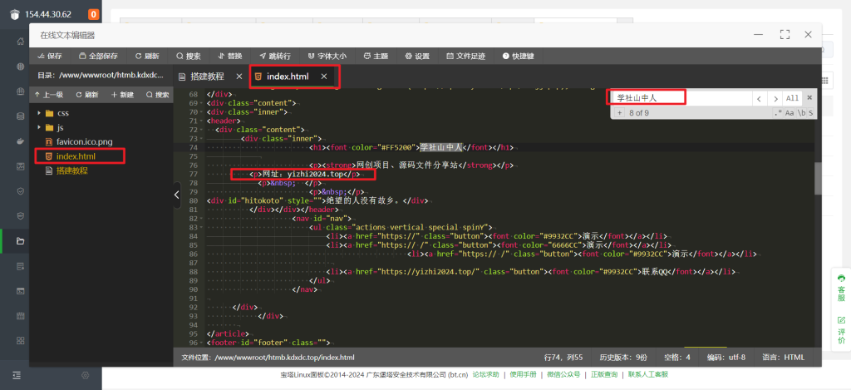Open the 文件足迹 file history

click(465, 56)
